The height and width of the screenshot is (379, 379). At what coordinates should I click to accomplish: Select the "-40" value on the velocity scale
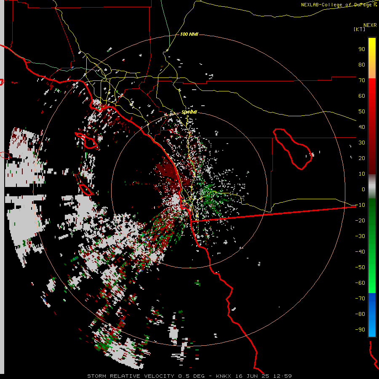[360, 252]
